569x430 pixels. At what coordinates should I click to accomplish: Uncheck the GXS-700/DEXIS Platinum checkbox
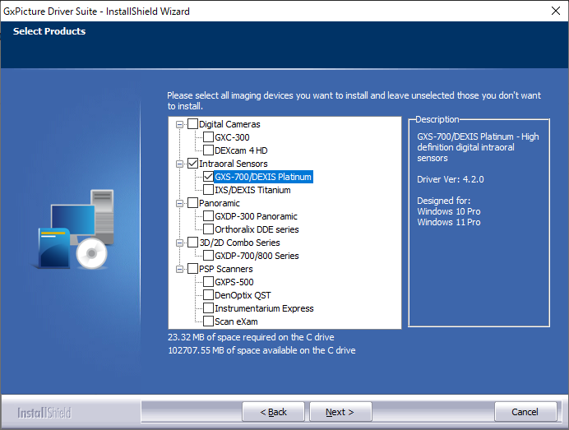click(208, 177)
